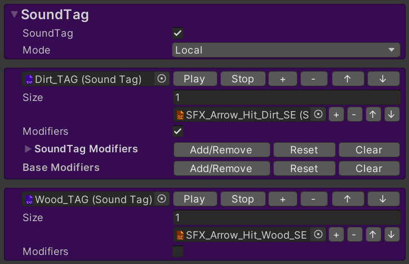Enable Modifiers checkbox under Wood_TAG
This screenshot has width=409, height=264.
177,252
